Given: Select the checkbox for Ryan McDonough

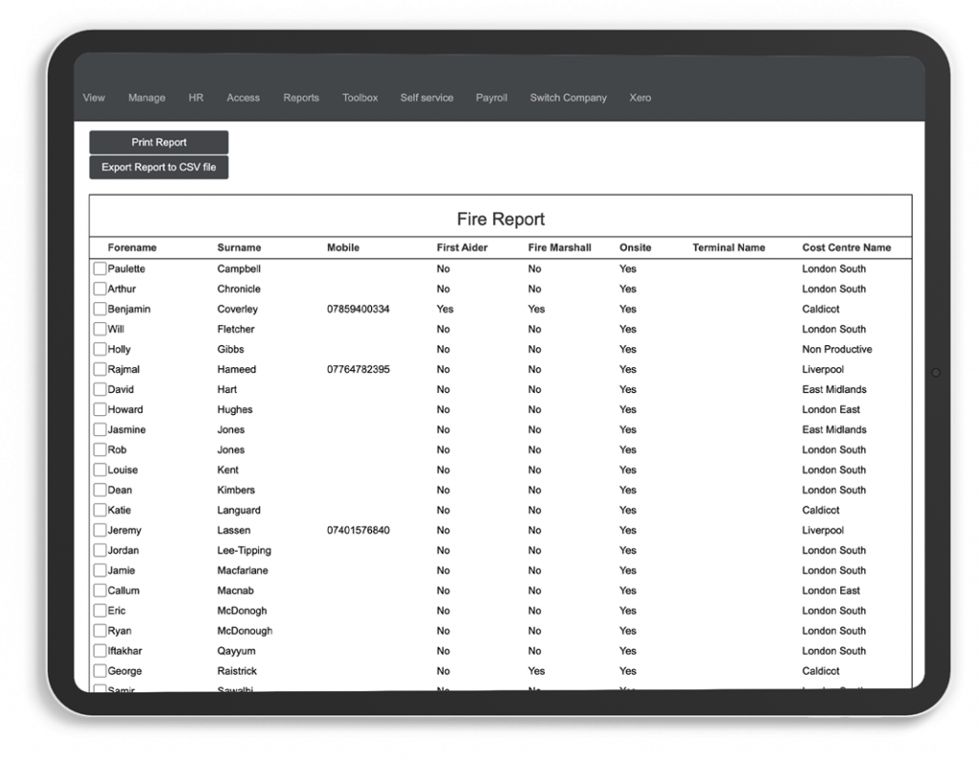Looking at the screenshot, I should [x=99, y=631].
